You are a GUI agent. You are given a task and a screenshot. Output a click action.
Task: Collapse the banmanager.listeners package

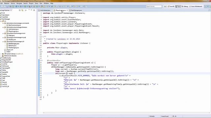(3, 27)
